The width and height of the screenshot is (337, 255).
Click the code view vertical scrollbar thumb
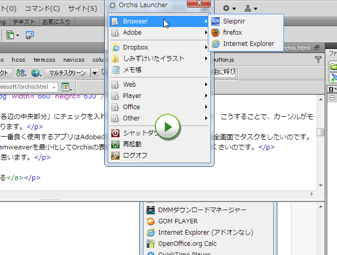tap(321, 132)
